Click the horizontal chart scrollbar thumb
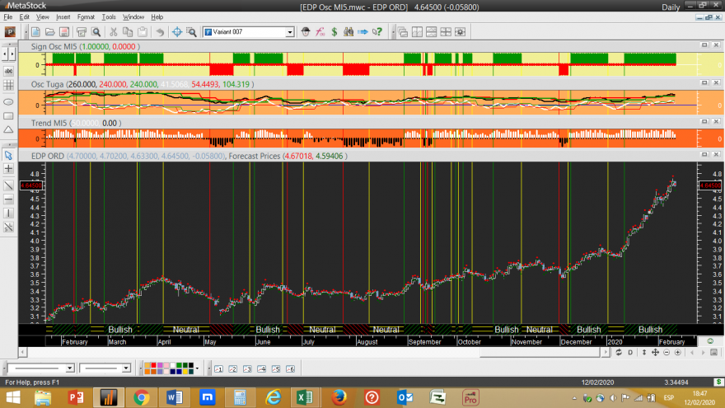The height and width of the screenshot is (408, 725). pyautogui.click(x=540, y=353)
